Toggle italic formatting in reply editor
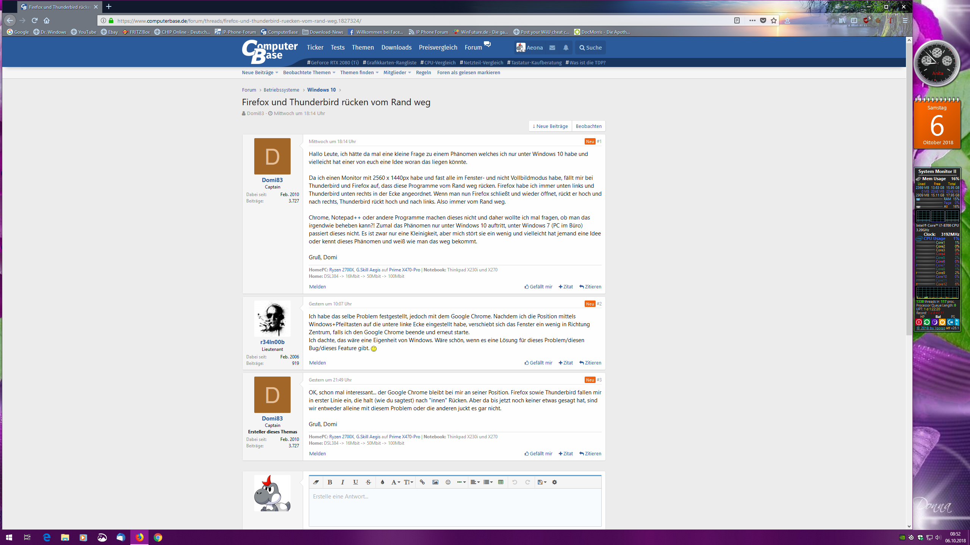This screenshot has height=545, width=970. point(343,482)
